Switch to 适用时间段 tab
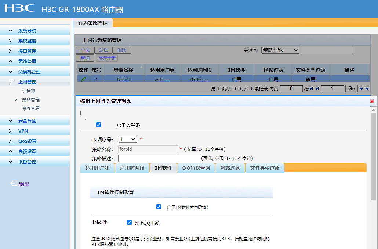Viewport: 378px width, 249px height. coord(132,168)
